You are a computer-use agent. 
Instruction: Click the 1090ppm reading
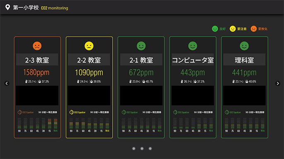[x=89, y=72]
